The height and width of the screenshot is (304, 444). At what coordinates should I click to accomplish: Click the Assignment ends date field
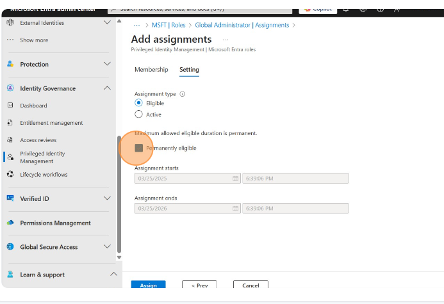click(x=188, y=208)
